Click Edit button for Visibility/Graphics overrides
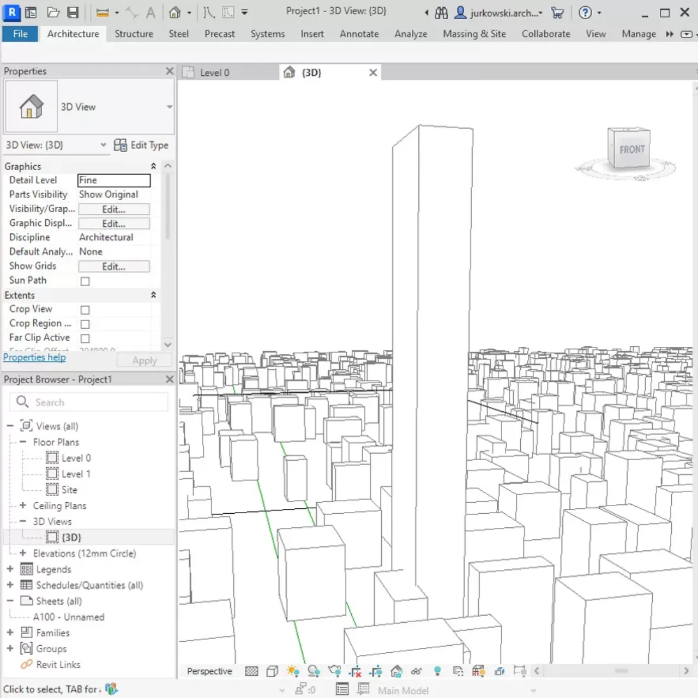 (114, 209)
